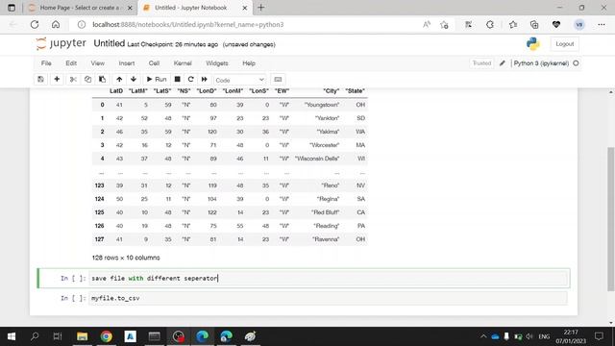Open browser extensions puzzle icon
615x346 pixels.
click(490, 25)
